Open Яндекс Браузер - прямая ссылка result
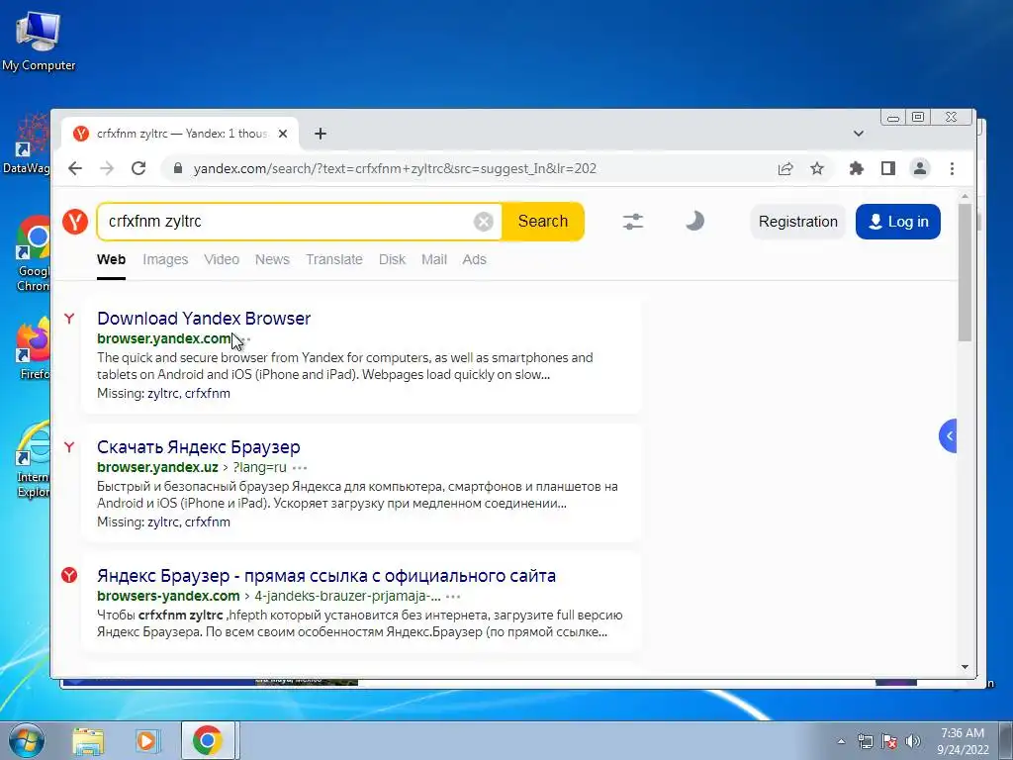The width and height of the screenshot is (1013, 760). pos(326,576)
